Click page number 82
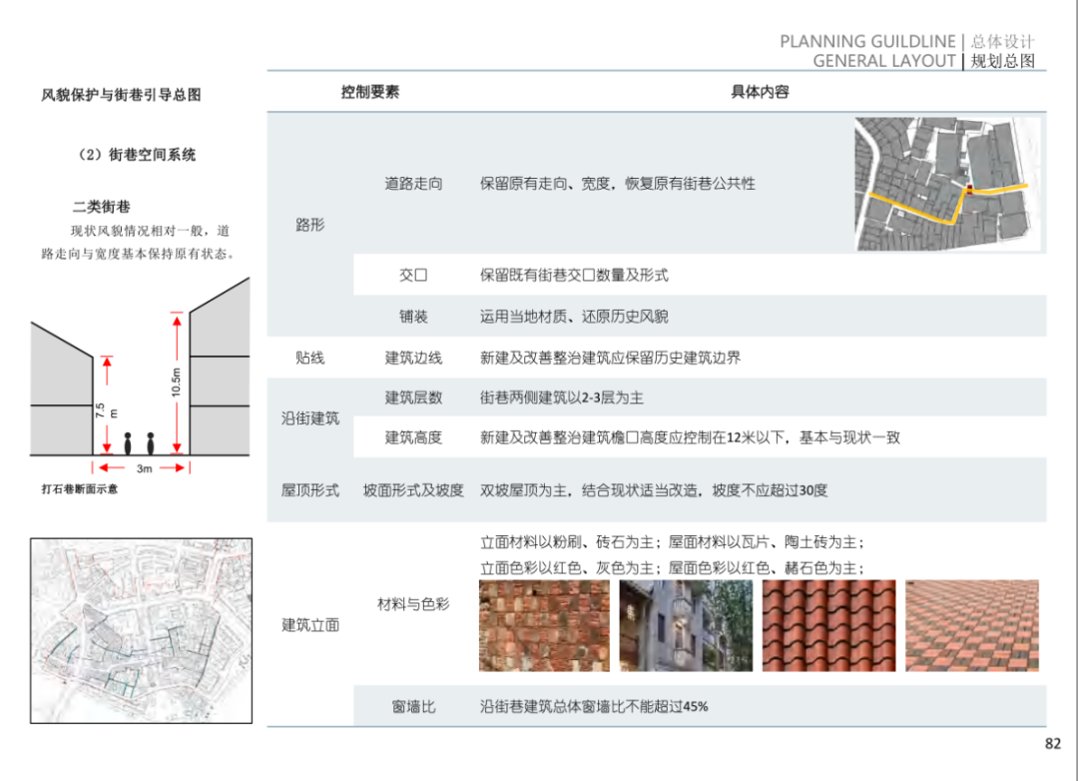Viewport: 1078px width, 781px height. 1052,743
